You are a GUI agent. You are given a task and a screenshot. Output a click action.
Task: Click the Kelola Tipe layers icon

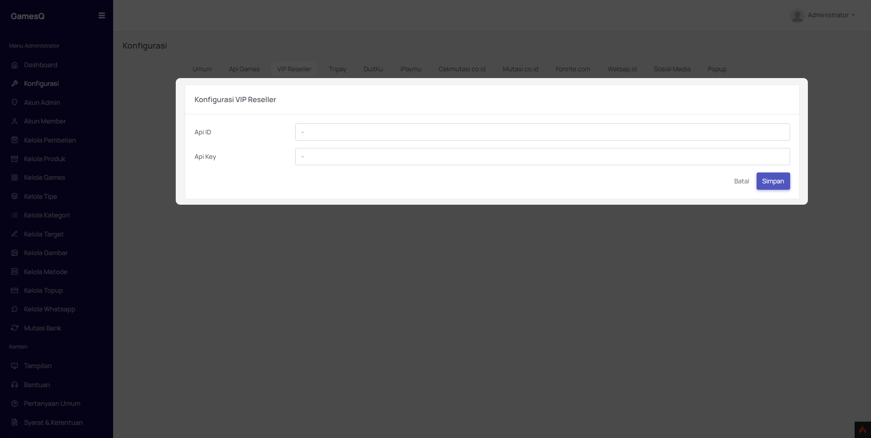coord(15,197)
